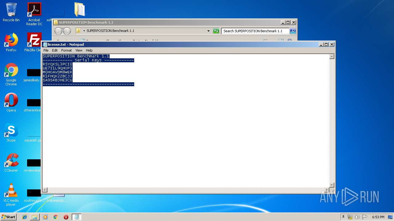Open the volume tray icon

(x=357, y=217)
